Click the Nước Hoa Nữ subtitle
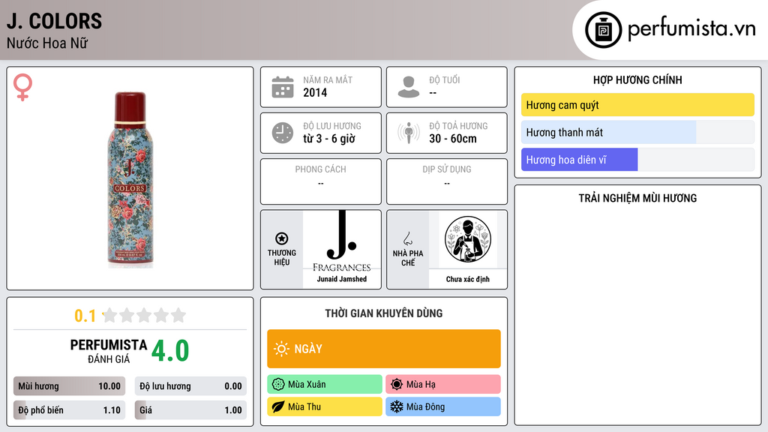The width and height of the screenshot is (768, 432). click(x=47, y=43)
